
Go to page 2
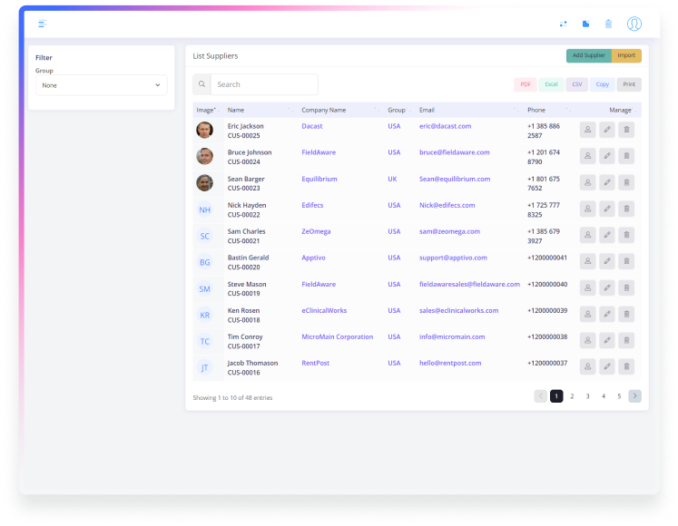point(572,396)
